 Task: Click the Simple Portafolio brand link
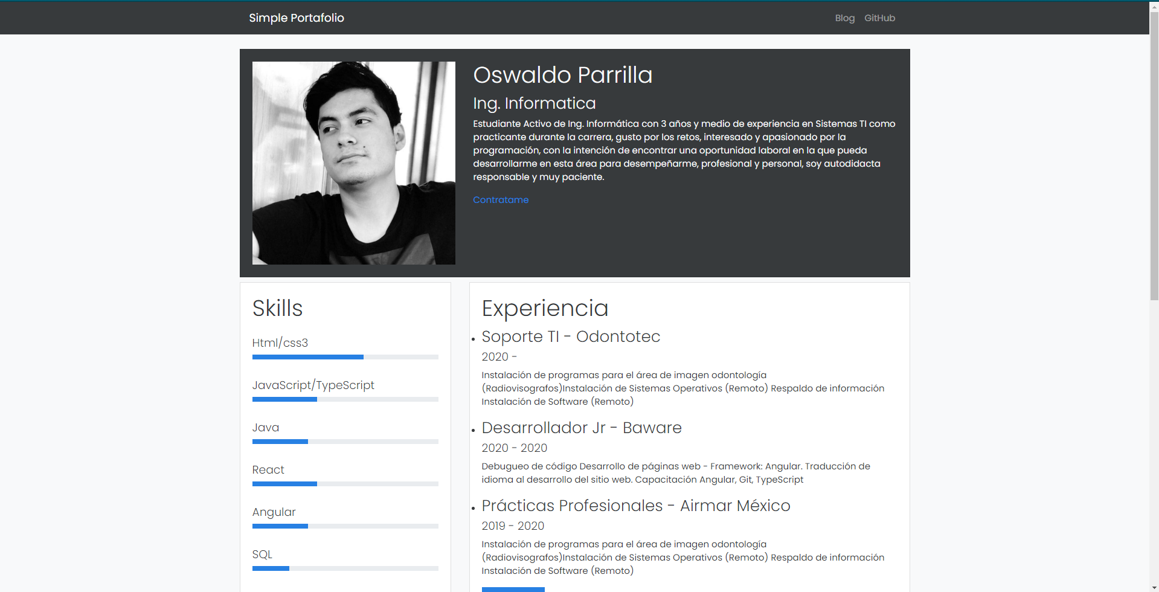click(x=296, y=18)
